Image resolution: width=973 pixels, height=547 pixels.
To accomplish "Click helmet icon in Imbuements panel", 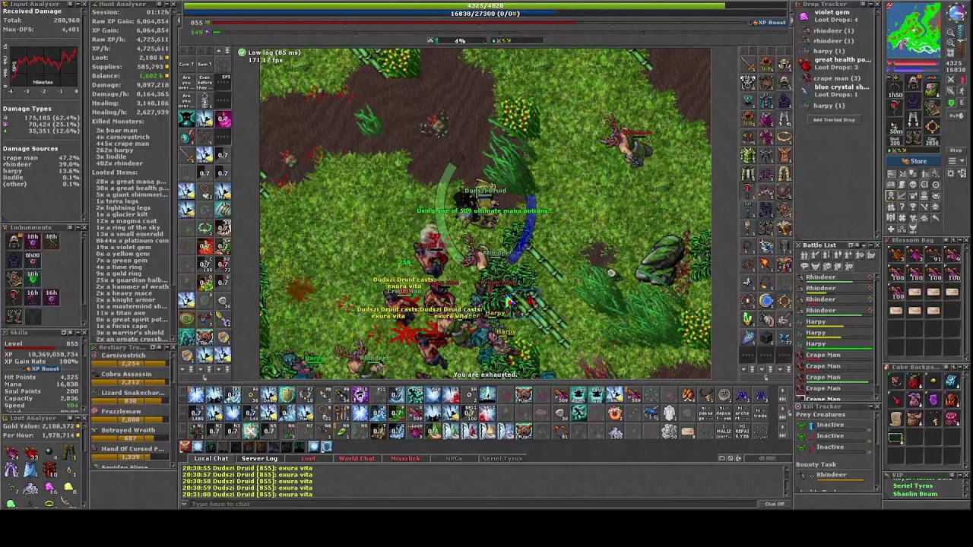I will click(x=14, y=242).
